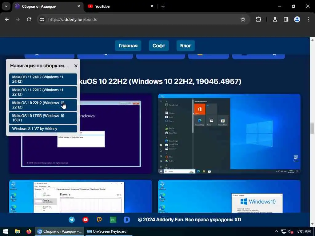This screenshot has width=315, height=236.
Task: Select the Сборки от Аддерли tab
Action: (48, 6)
